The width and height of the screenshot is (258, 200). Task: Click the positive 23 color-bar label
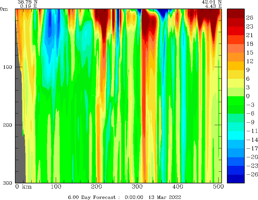(250, 26)
